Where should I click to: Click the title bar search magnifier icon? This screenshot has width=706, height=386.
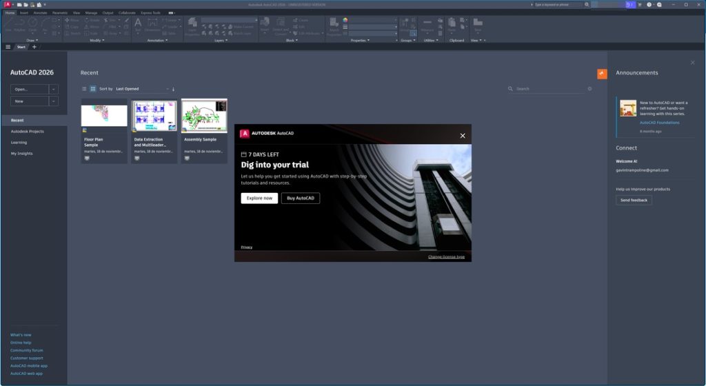pyautogui.click(x=587, y=5)
